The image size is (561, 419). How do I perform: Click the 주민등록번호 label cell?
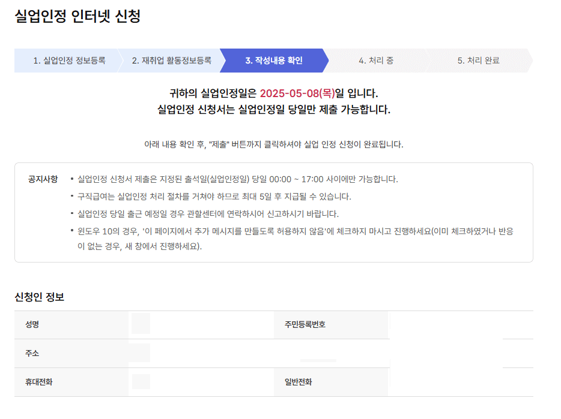coord(330,325)
